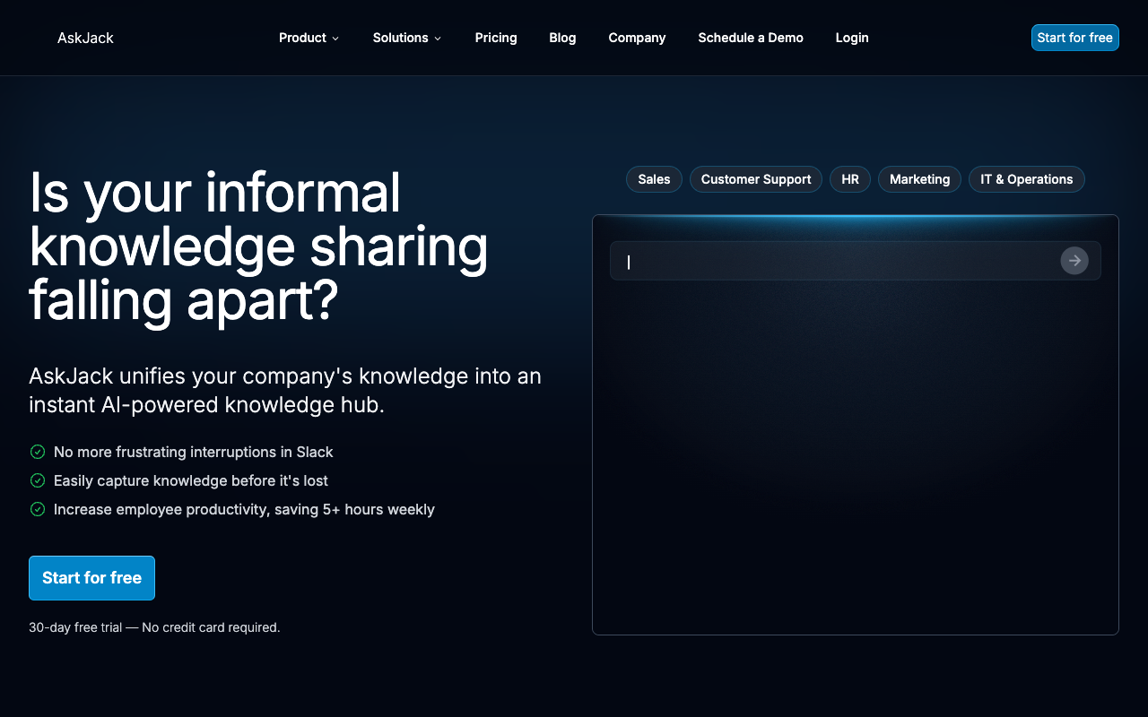Screen dimensions: 1148x717
Task: Click the headline 'Is your informal knowledge sharing'
Action: [x=258, y=246]
